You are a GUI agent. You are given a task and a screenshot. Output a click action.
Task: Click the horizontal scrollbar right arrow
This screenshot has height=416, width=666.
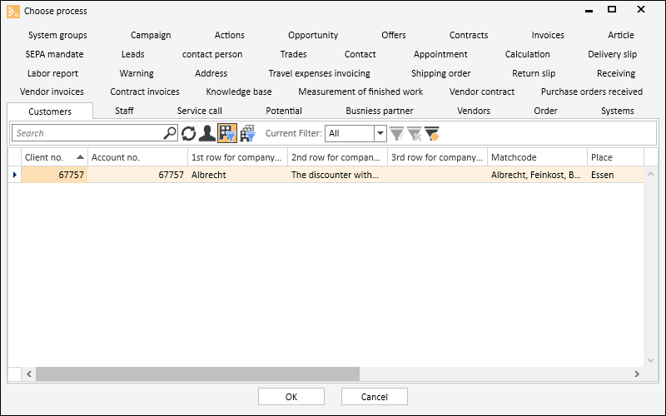637,374
